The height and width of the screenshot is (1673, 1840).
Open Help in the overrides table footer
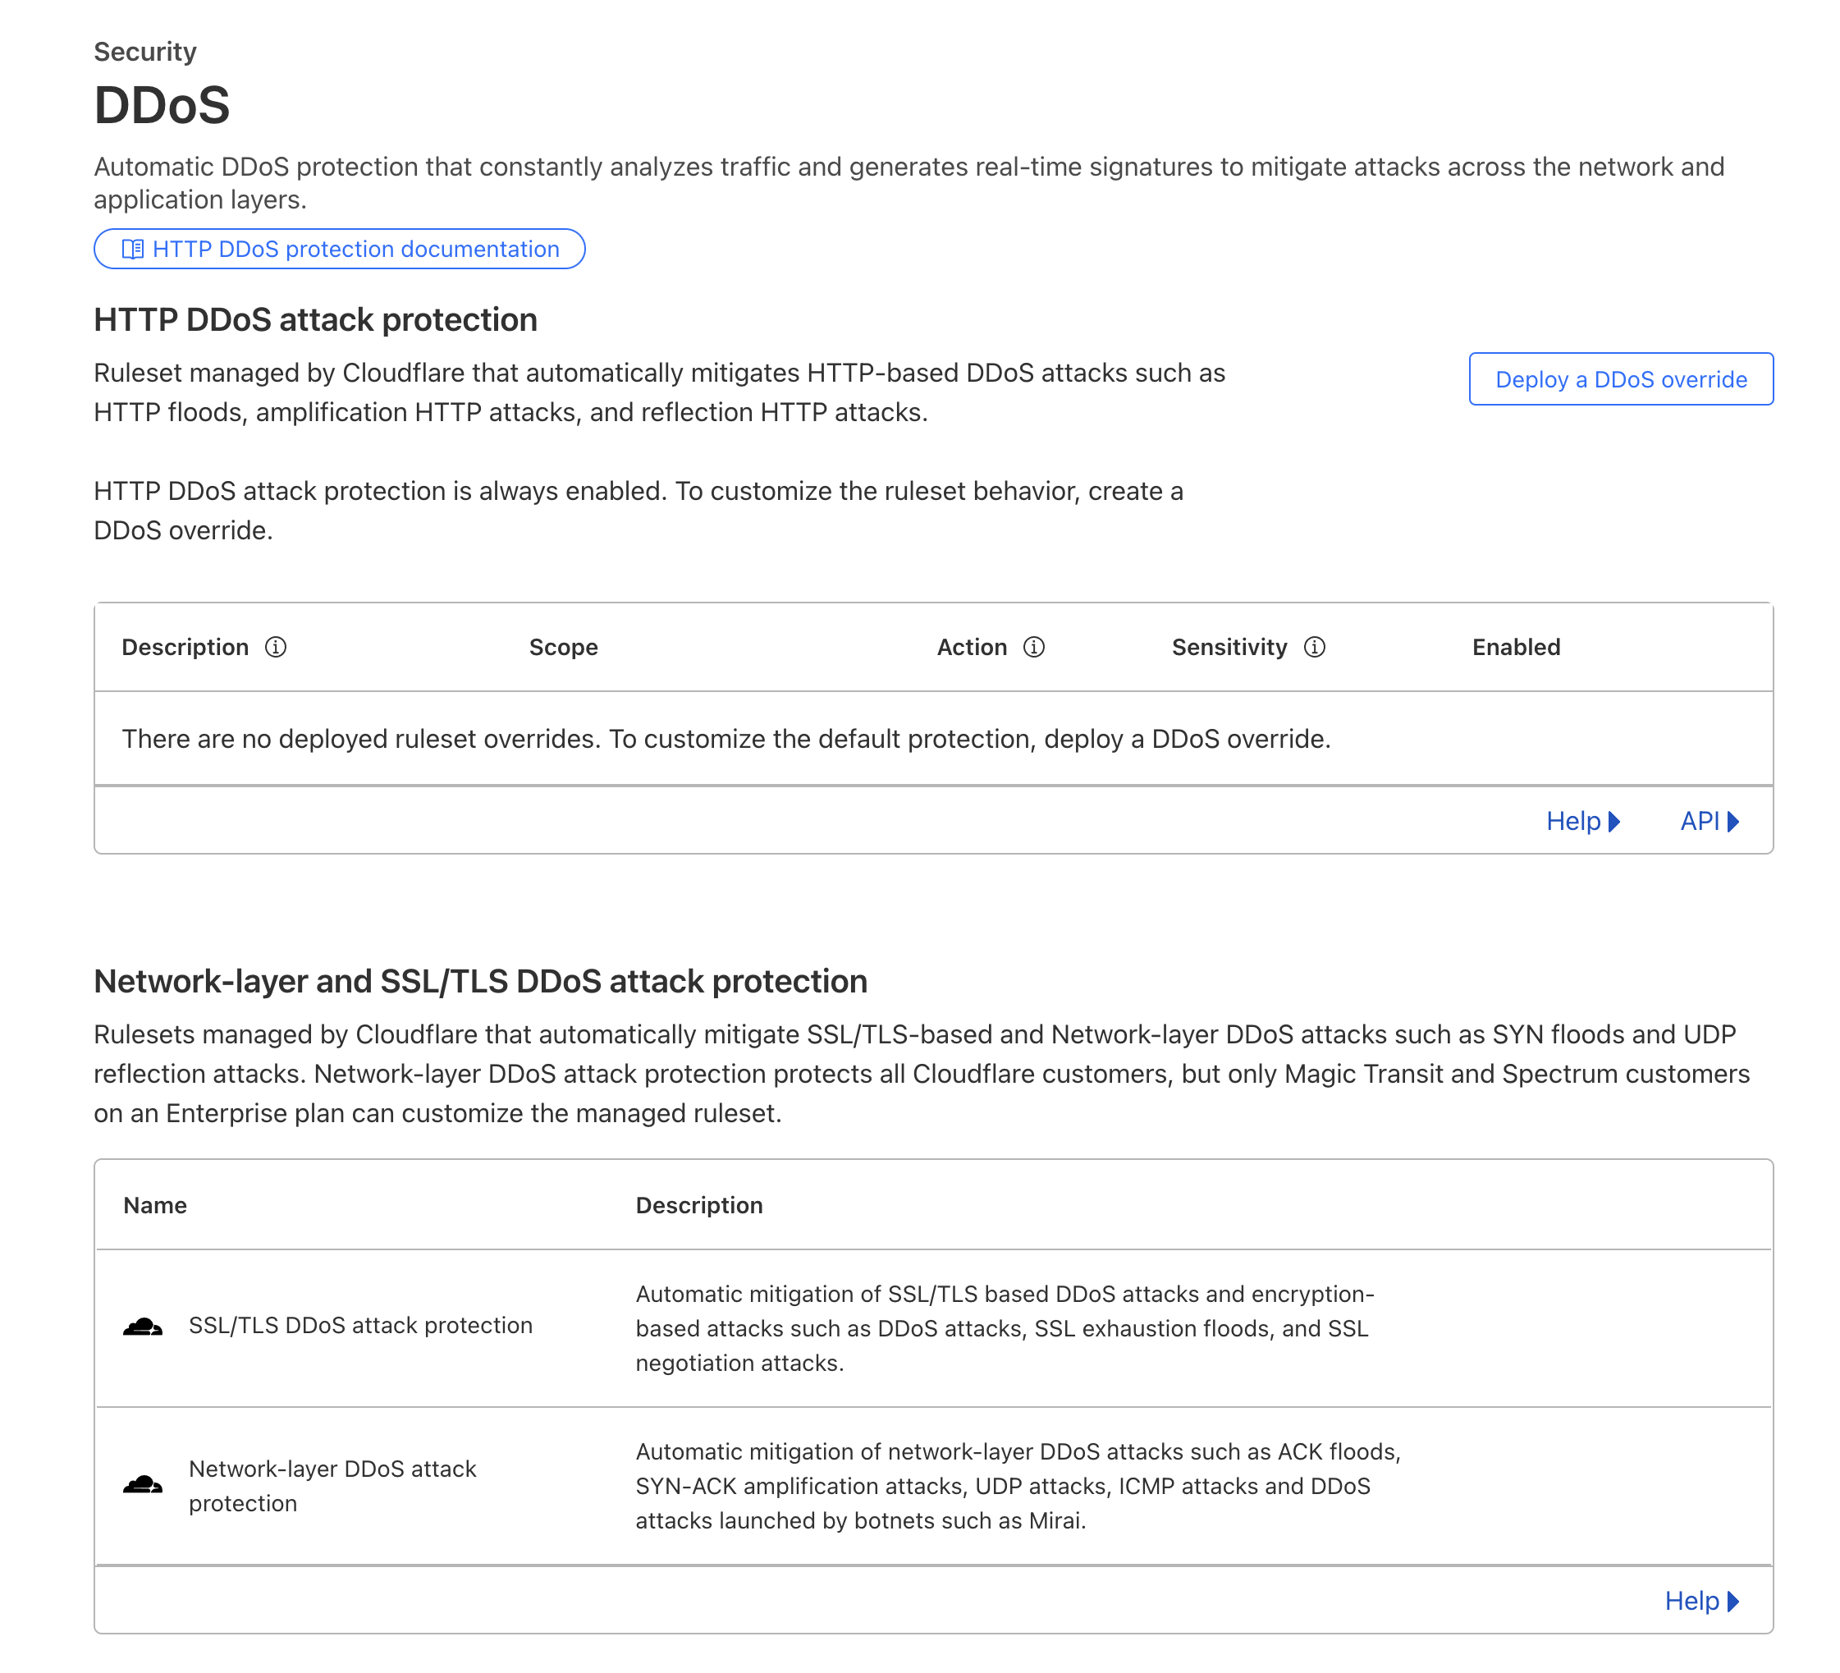tap(1574, 821)
